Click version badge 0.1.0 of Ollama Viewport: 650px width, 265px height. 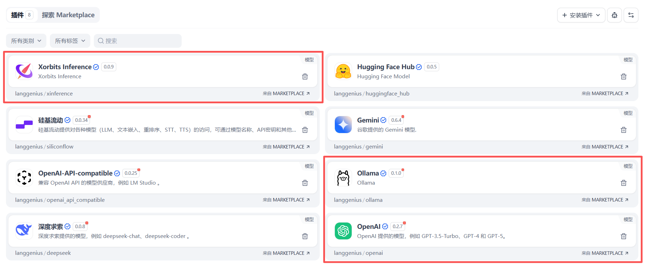(x=396, y=173)
